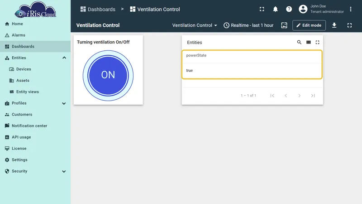Click the Profiles briefcase icon
This screenshot has width=362, height=204.
pos(7,103)
